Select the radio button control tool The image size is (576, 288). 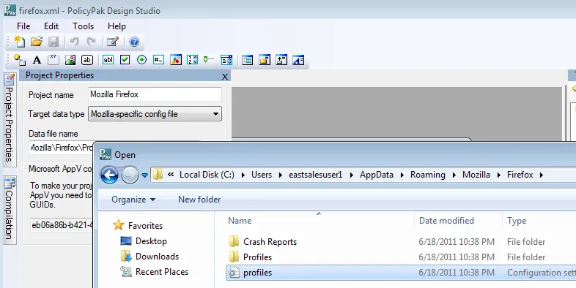coord(141,60)
